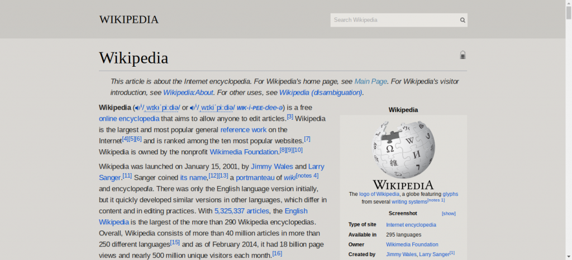Open the 5,325,337 articles link
Image resolution: width=572 pixels, height=260 pixels.
(x=241, y=211)
